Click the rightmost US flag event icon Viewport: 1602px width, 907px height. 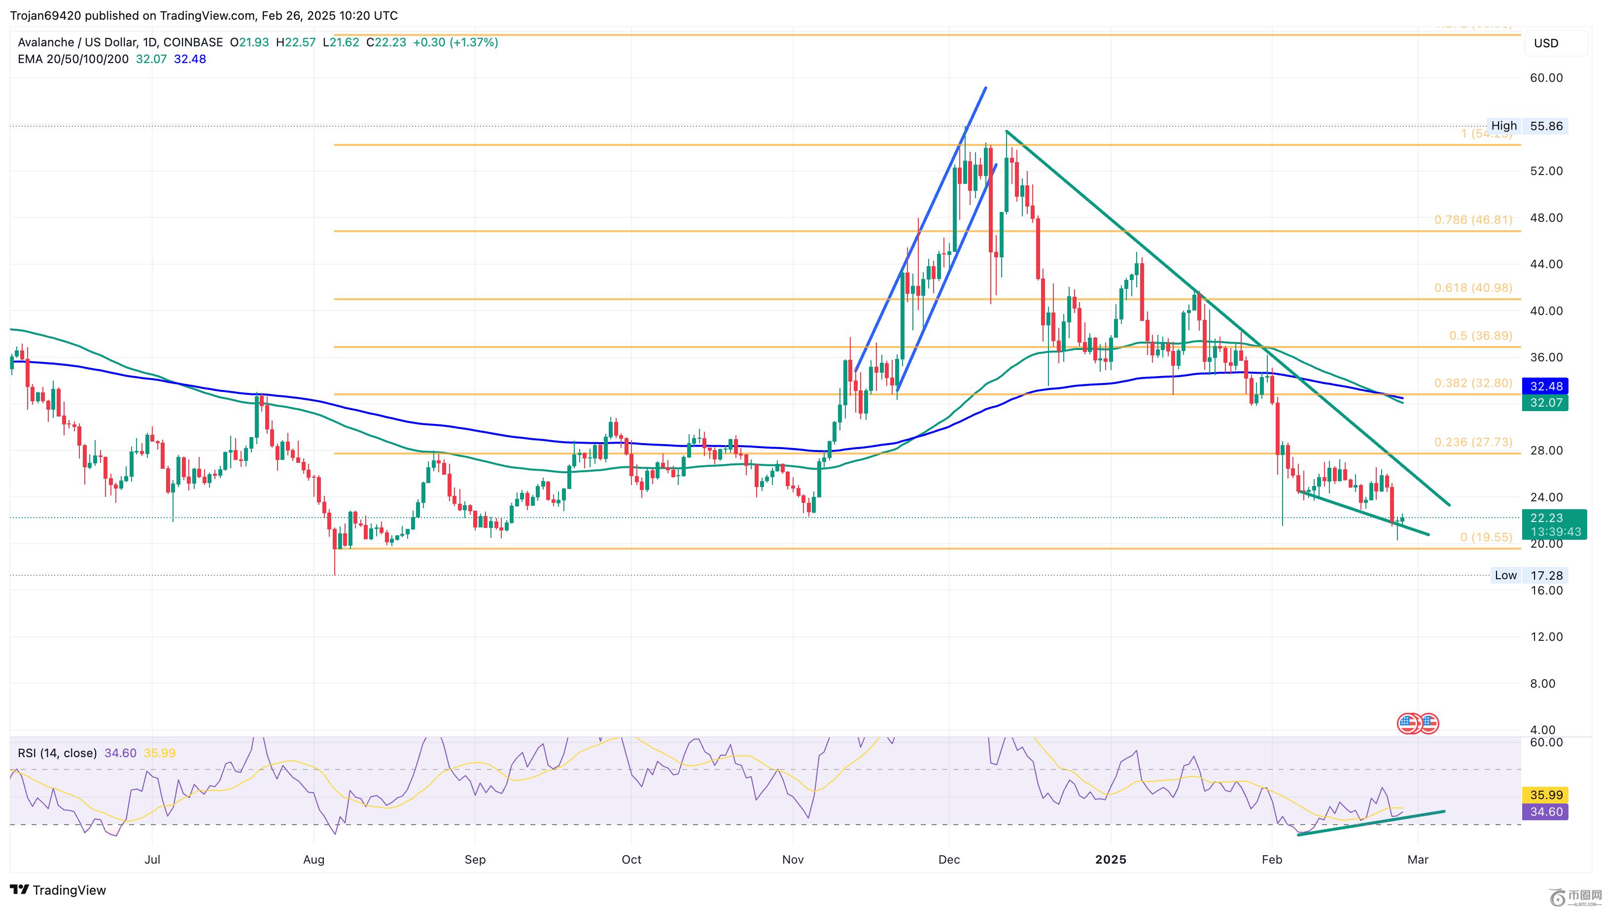[1429, 723]
